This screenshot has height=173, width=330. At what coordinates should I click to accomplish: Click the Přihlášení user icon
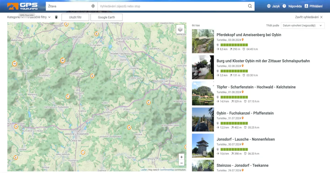306,6
